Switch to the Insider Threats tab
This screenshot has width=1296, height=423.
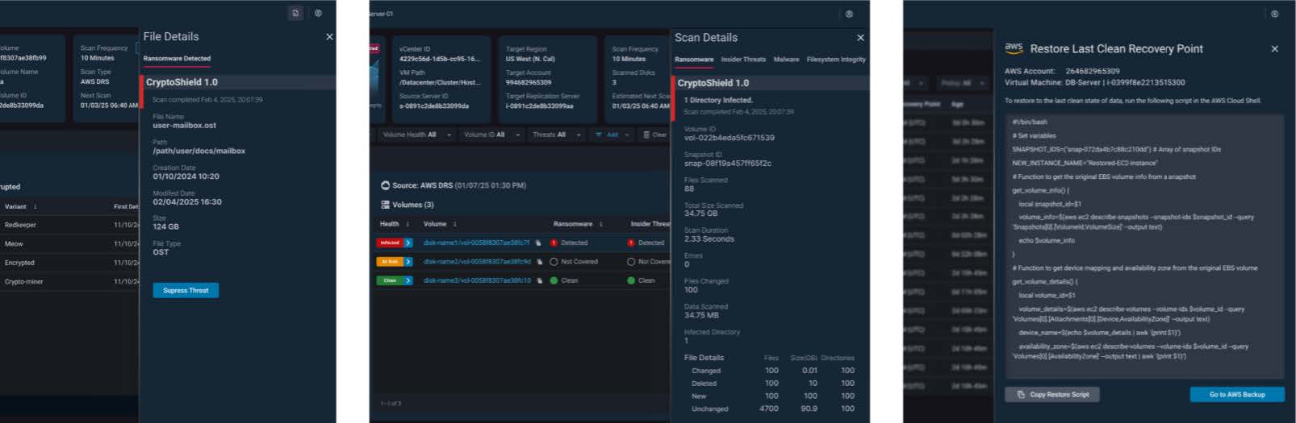[x=743, y=60]
